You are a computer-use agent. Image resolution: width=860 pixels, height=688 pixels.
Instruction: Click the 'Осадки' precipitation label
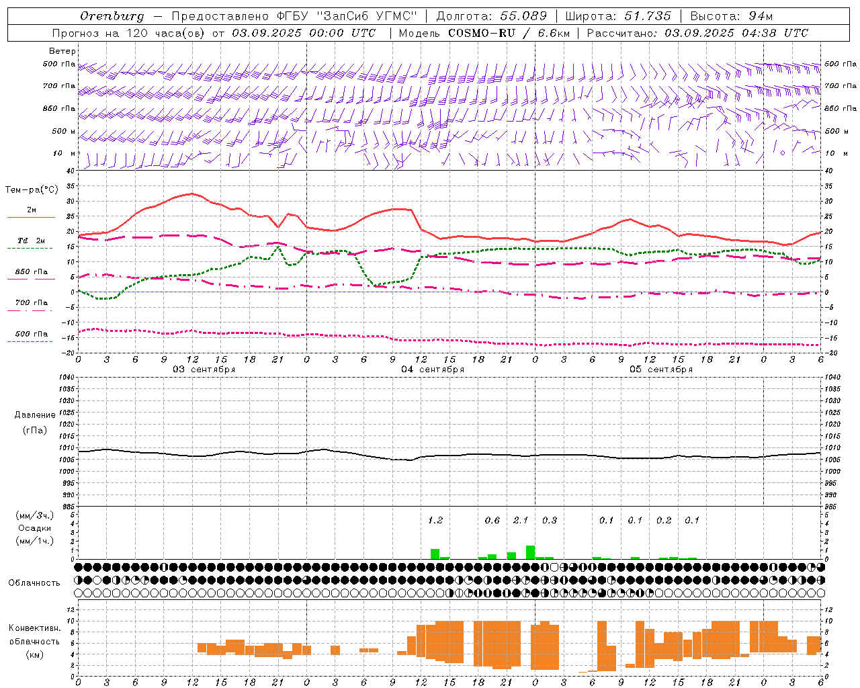pos(35,528)
